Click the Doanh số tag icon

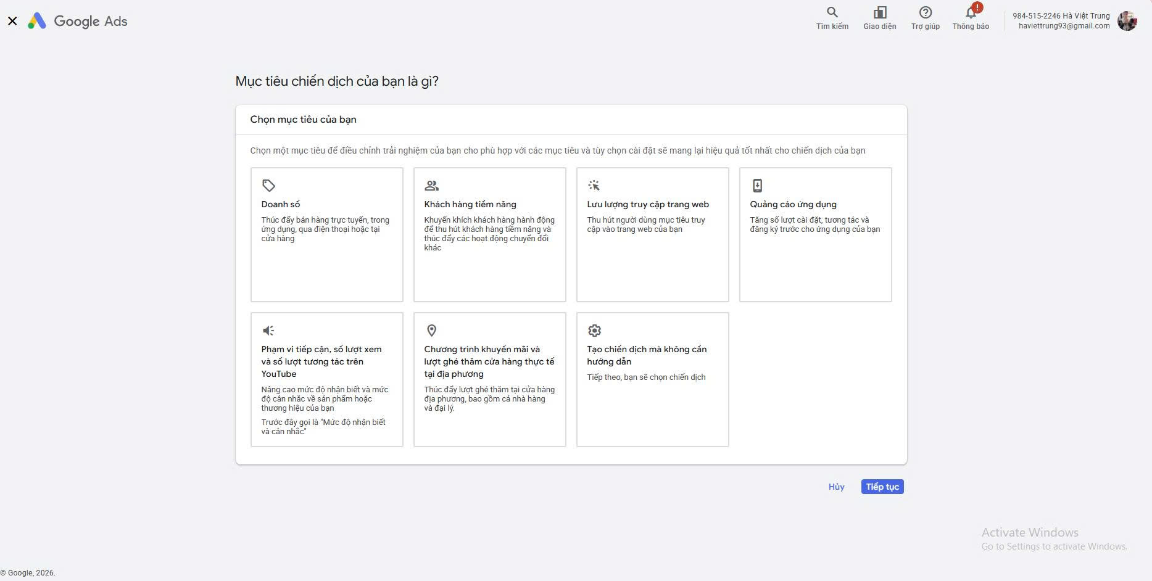click(268, 185)
